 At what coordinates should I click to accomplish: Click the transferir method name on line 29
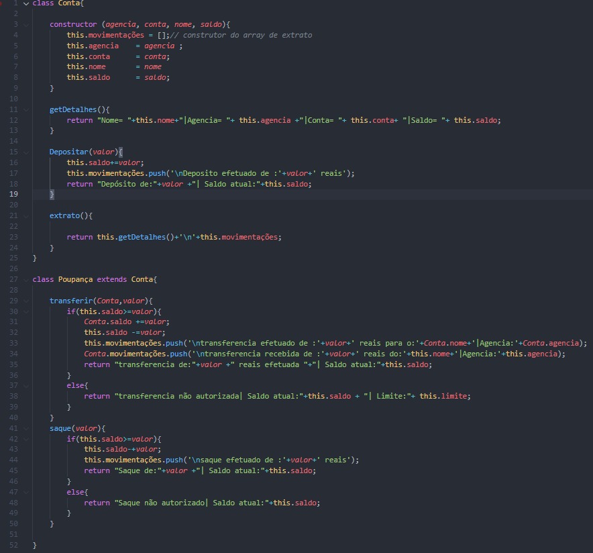pyautogui.click(x=70, y=301)
